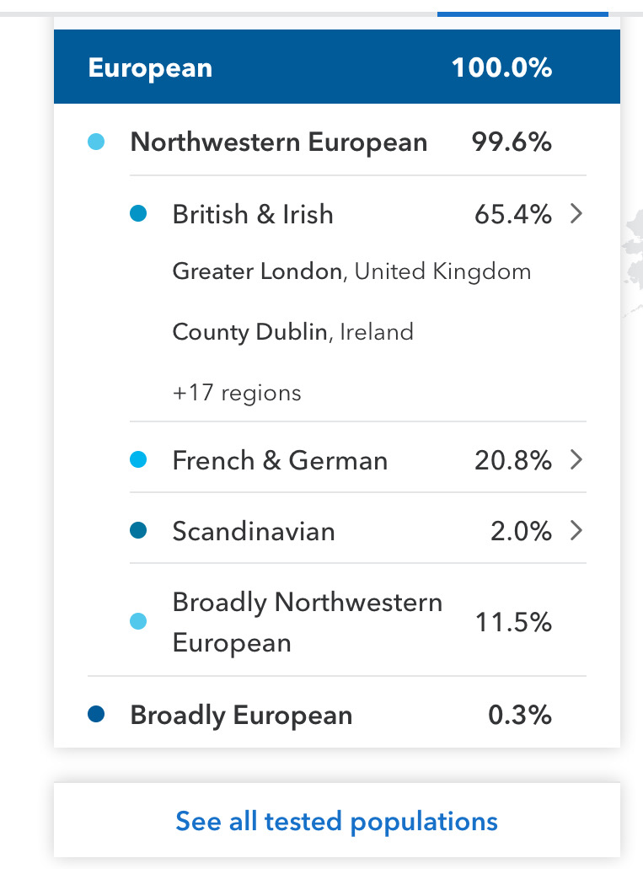The width and height of the screenshot is (643, 869).
Task: Click the Northwestern European light-blue dot
Action: [96, 142]
